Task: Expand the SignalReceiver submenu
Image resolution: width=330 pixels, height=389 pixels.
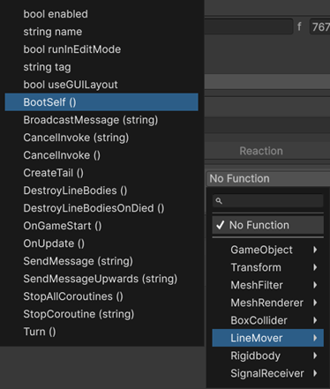Action: click(x=268, y=373)
